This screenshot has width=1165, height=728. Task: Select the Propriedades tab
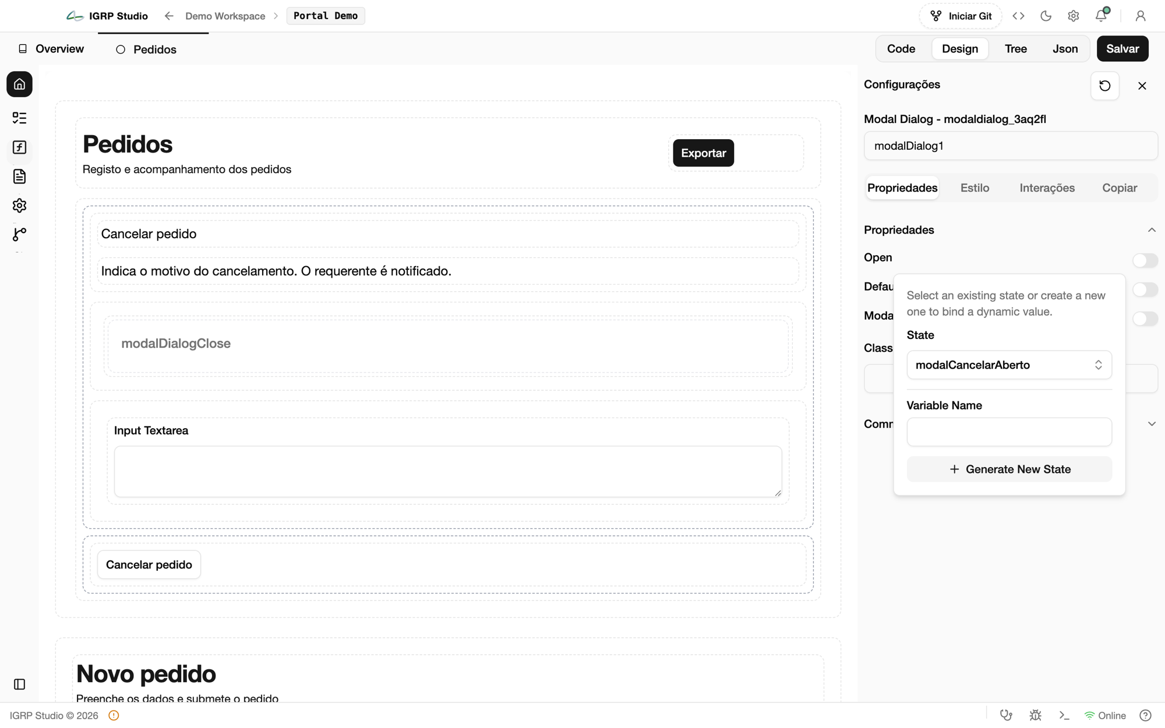[902, 188]
